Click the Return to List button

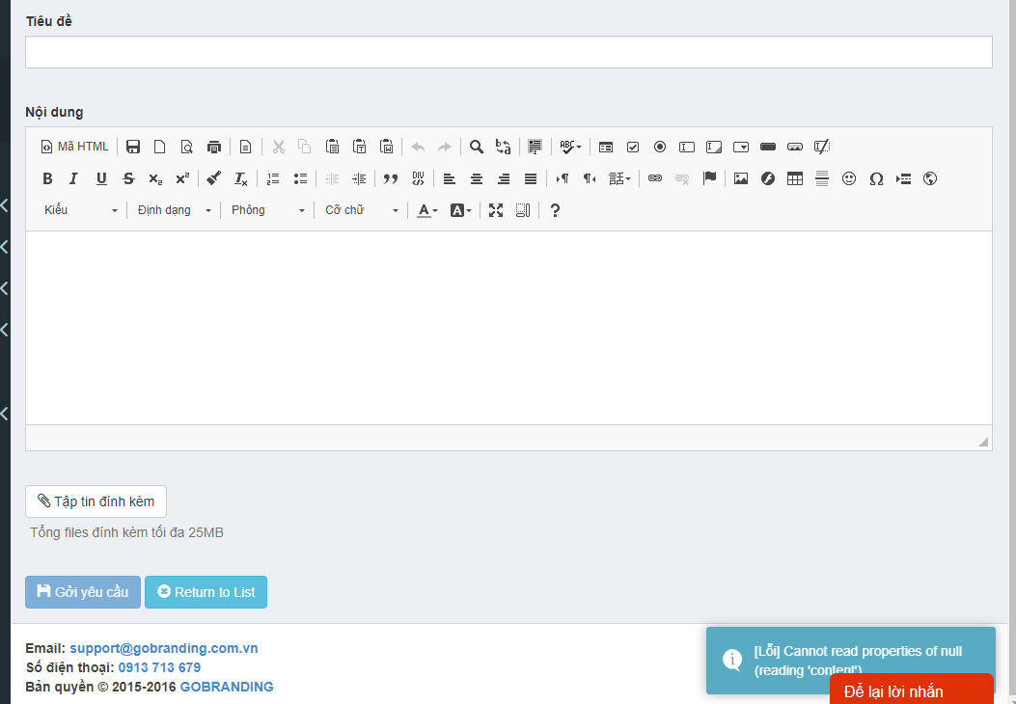(206, 592)
